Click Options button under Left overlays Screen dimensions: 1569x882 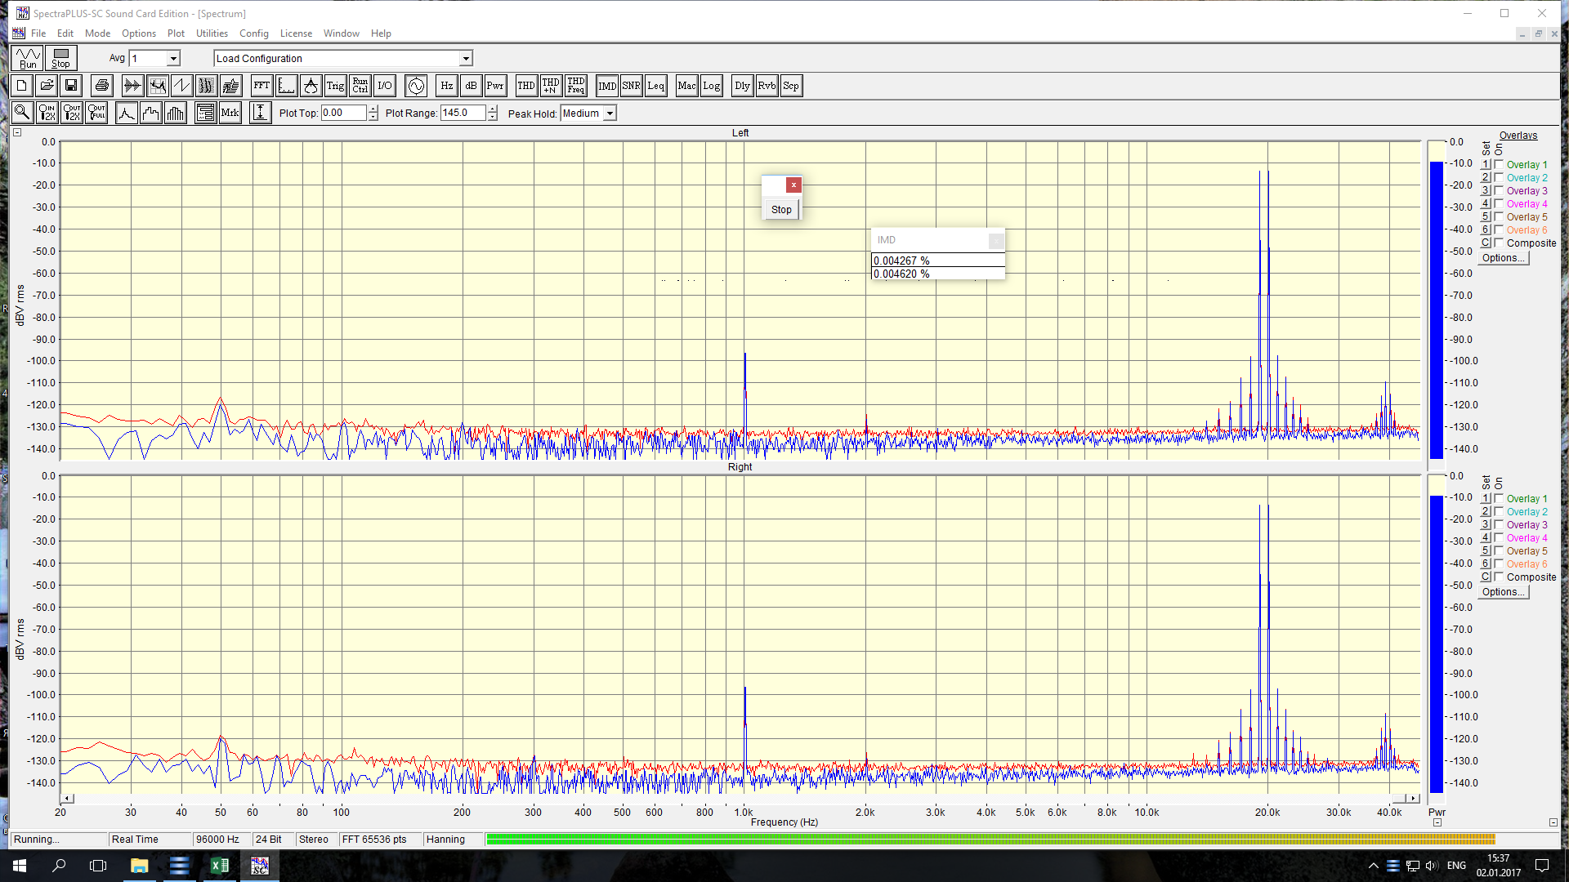point(1503,258)
